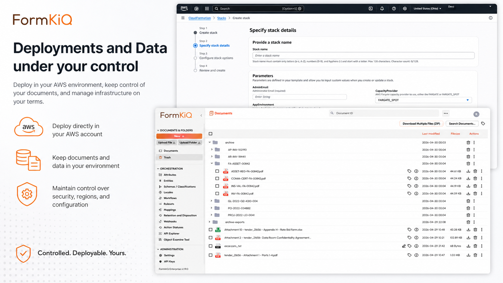The height and width of the screenshot is (283, 503).
Task: Open user avatar R menu
Action: coord(476,114)
